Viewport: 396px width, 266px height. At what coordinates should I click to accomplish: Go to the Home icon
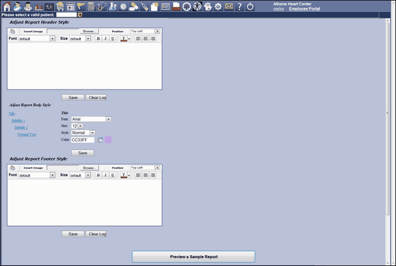(x=7, y=7)
